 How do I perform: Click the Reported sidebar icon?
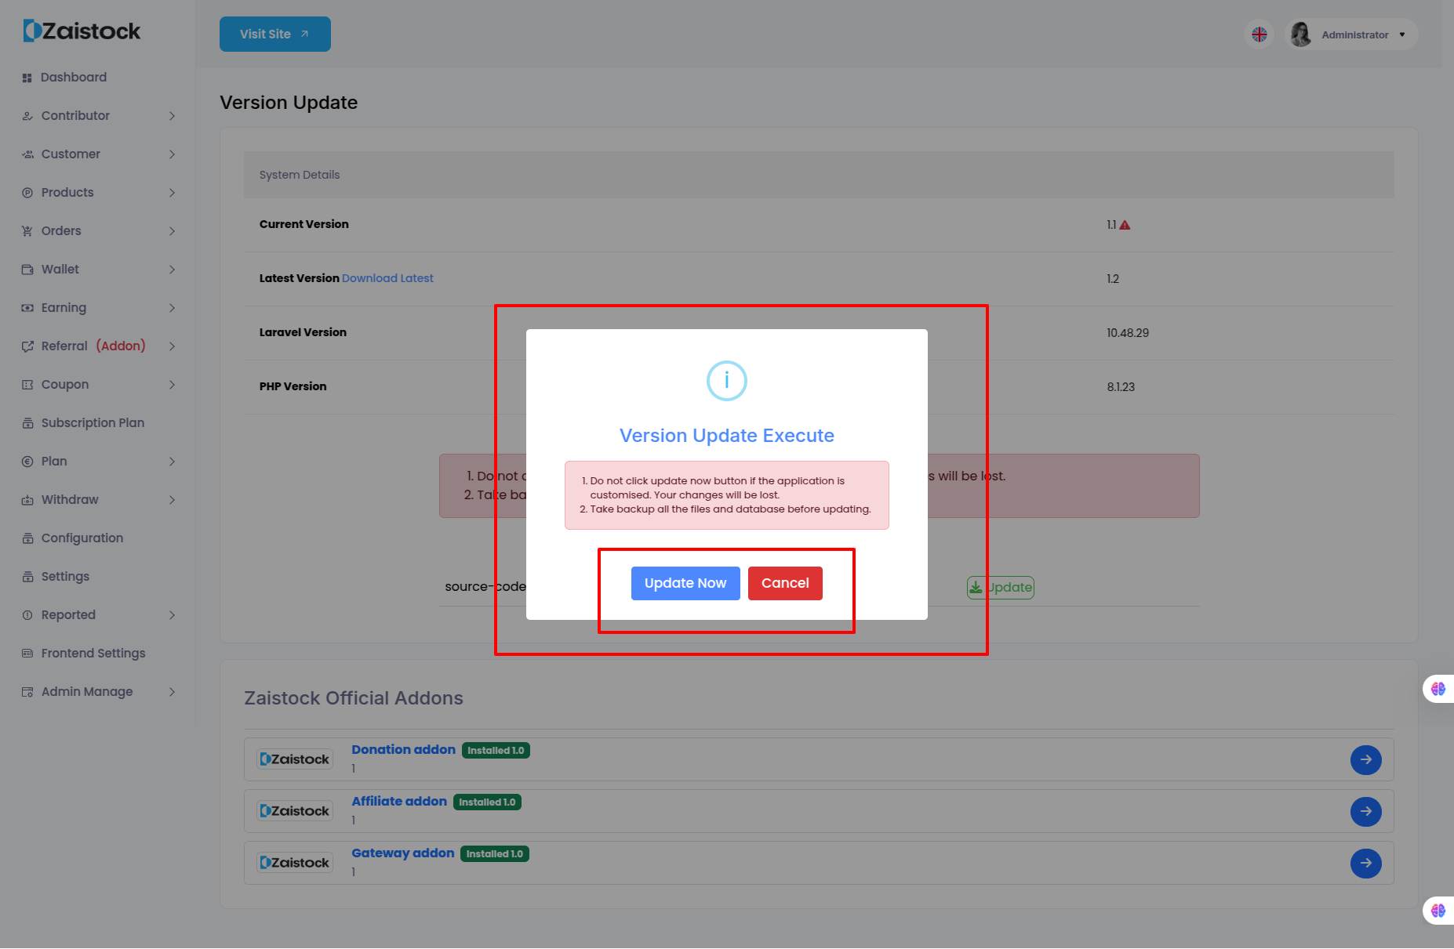coord(27,615)
